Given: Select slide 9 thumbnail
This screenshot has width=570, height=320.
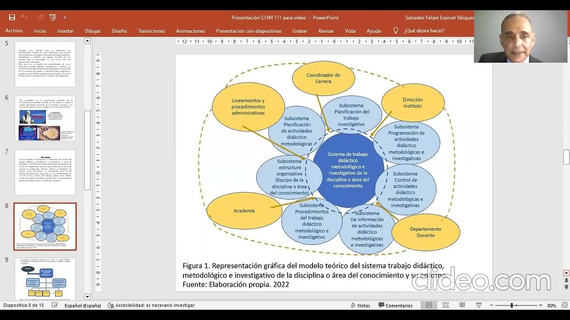Looking at the screenshot, I should pos(45,280).
